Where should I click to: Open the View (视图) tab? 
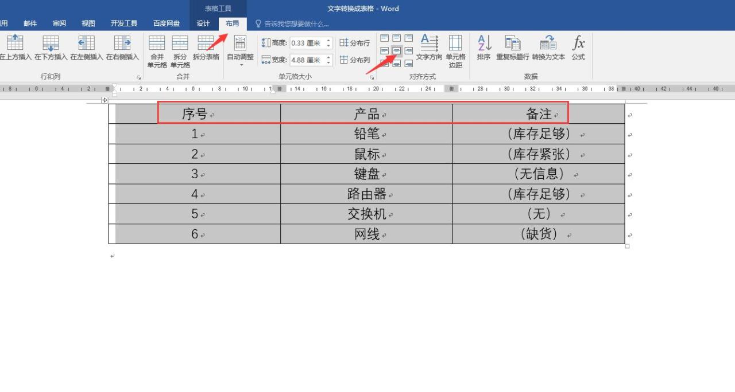tap(88, 23)
